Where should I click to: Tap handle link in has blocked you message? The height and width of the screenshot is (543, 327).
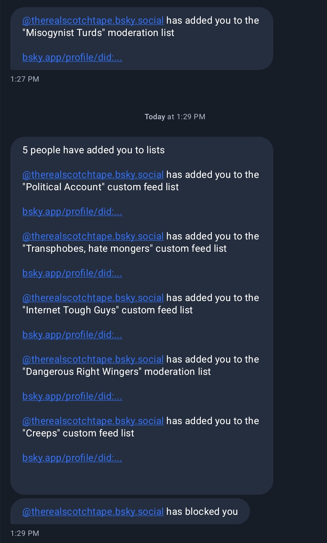(x=93, y=512)
